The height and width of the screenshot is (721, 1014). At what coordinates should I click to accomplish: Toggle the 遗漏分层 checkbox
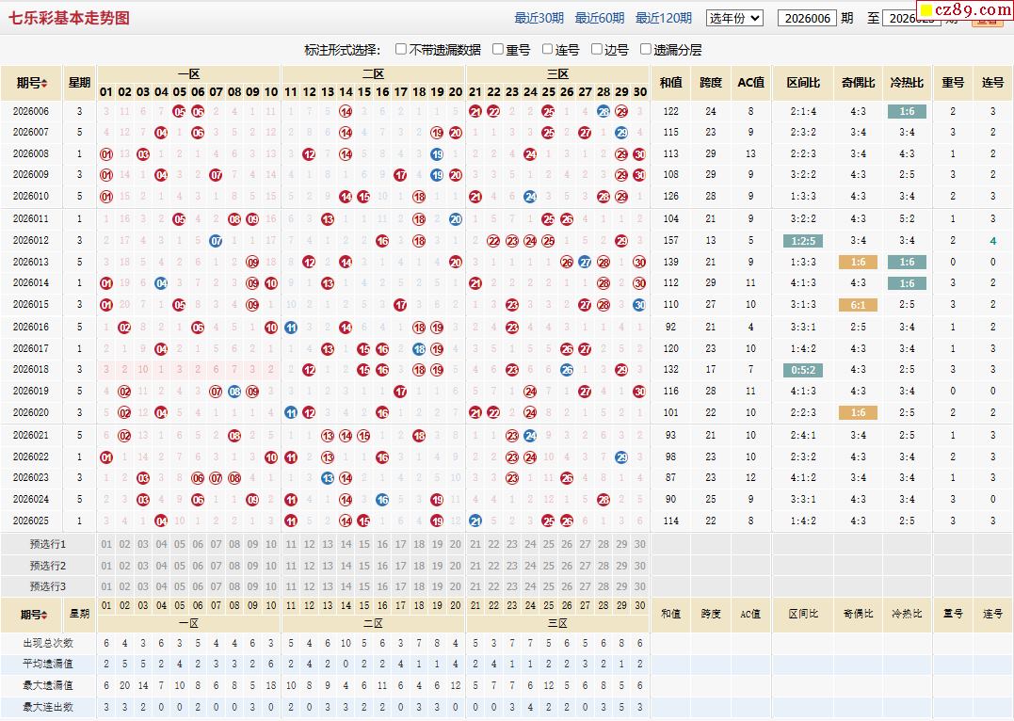point(646,49)
